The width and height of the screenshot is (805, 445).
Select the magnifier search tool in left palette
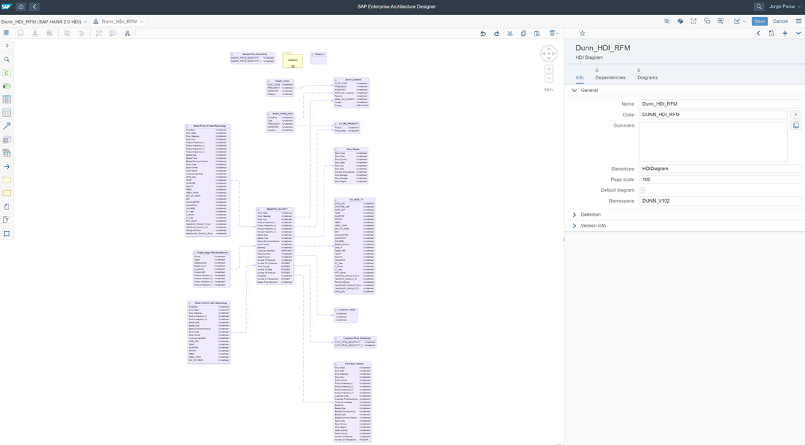point(7,60)
